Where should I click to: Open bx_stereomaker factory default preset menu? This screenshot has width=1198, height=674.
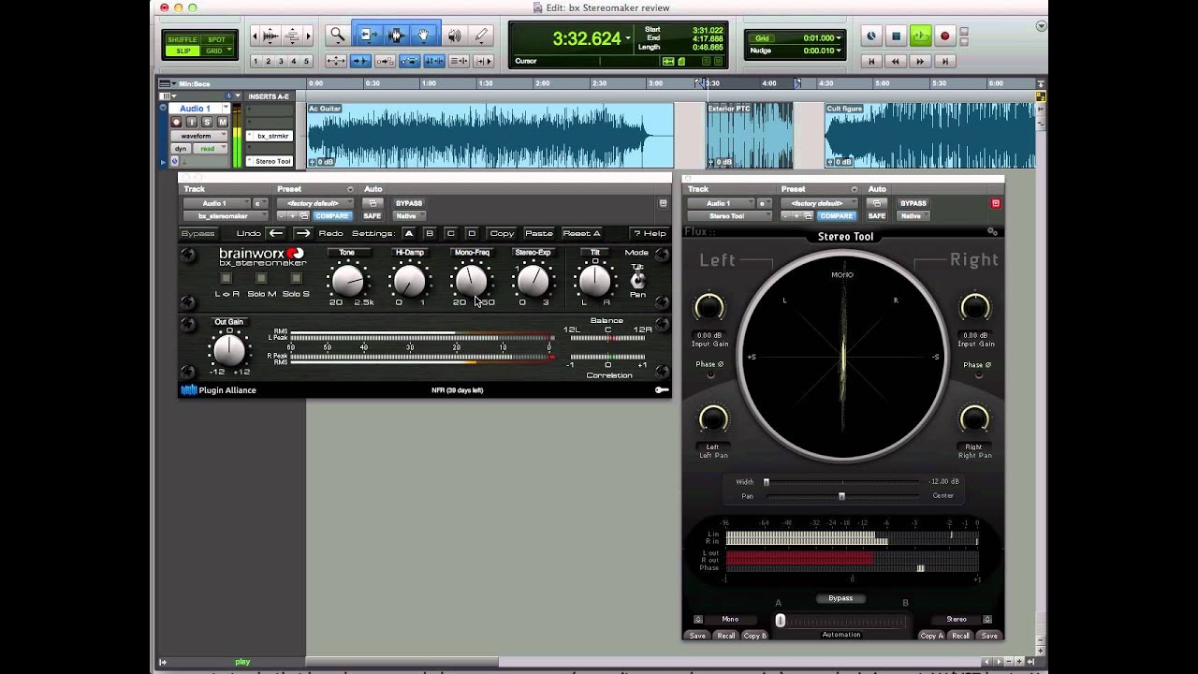click(316, 203)
